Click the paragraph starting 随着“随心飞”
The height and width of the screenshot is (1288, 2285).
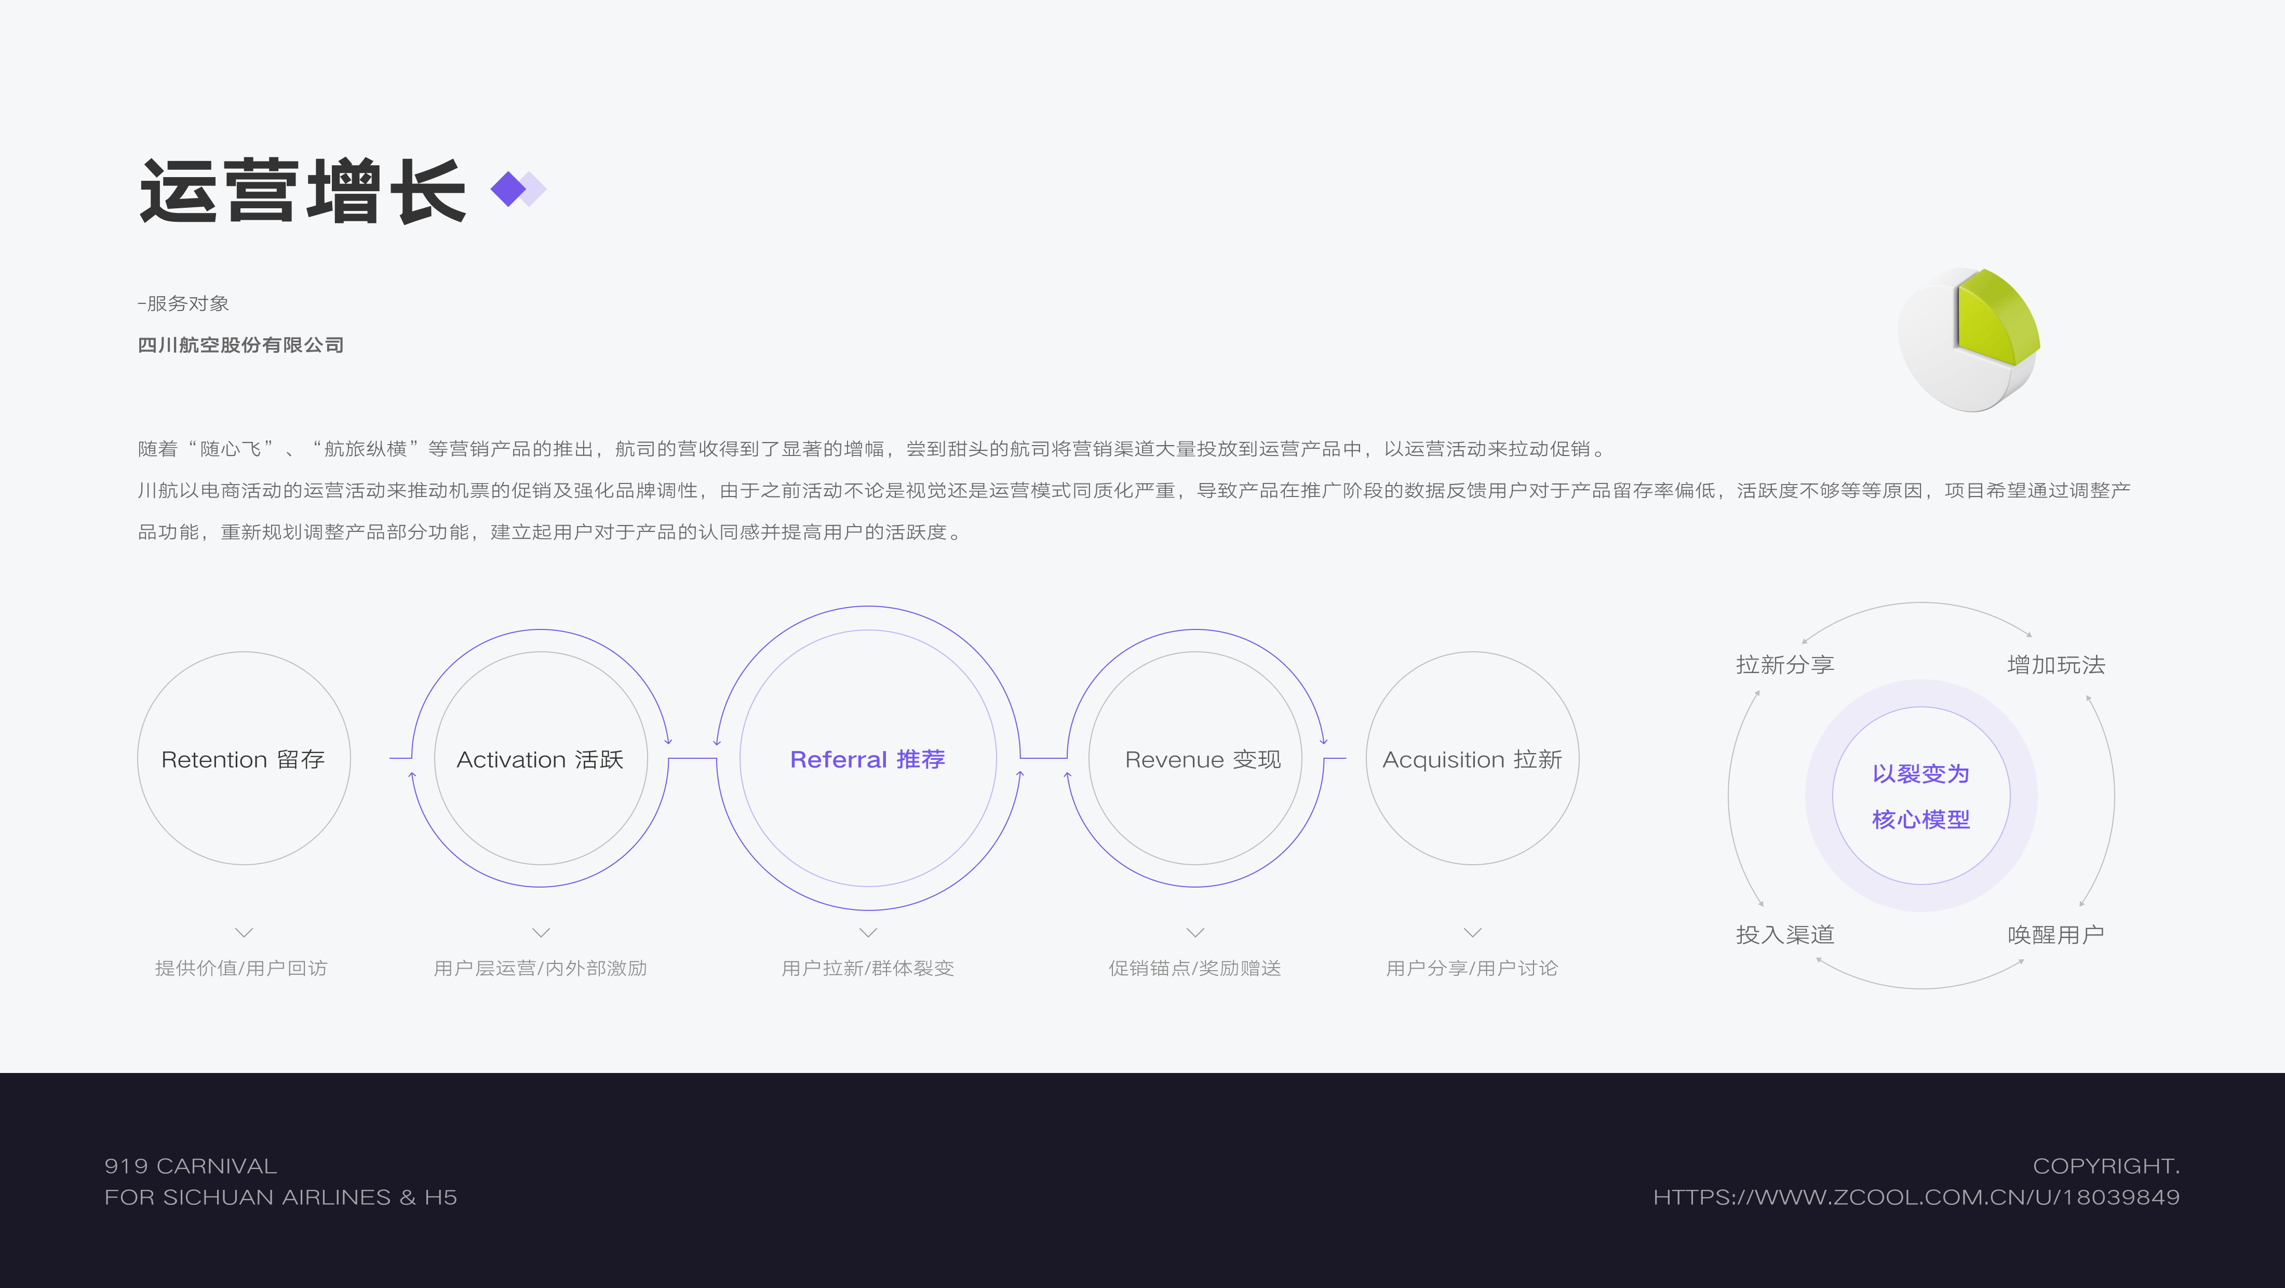[x=873, y=449]
